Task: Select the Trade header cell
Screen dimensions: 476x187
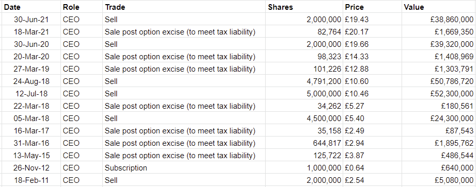Action: tap(184, 7)
